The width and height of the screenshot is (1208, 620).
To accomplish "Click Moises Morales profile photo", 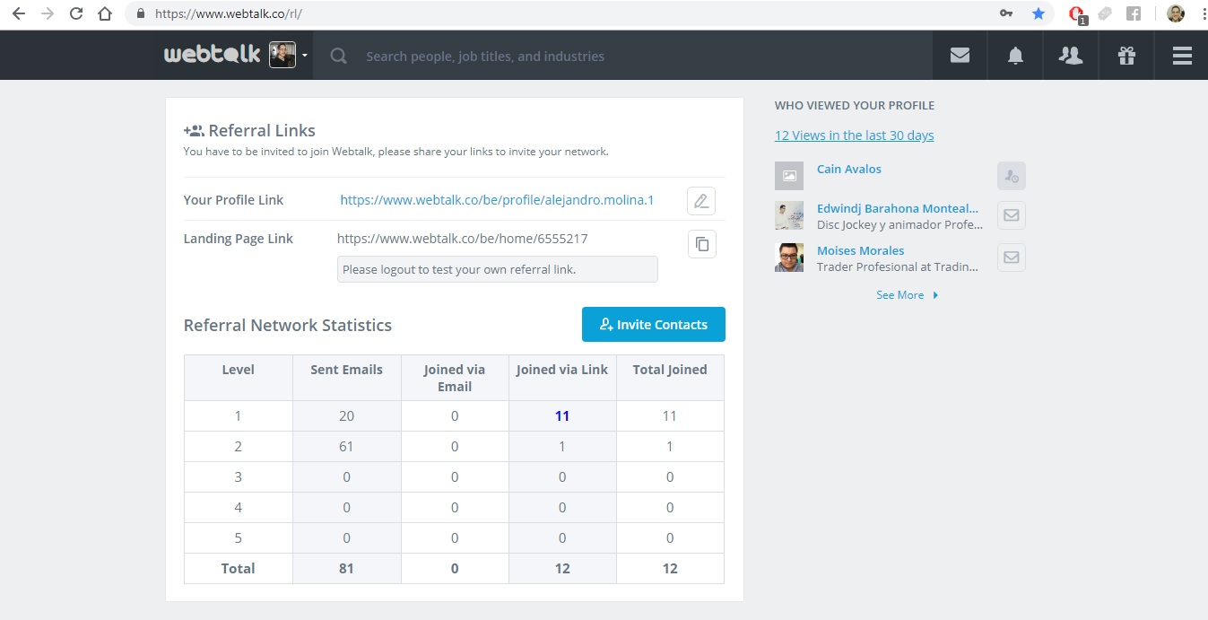I will click(789, 258).
